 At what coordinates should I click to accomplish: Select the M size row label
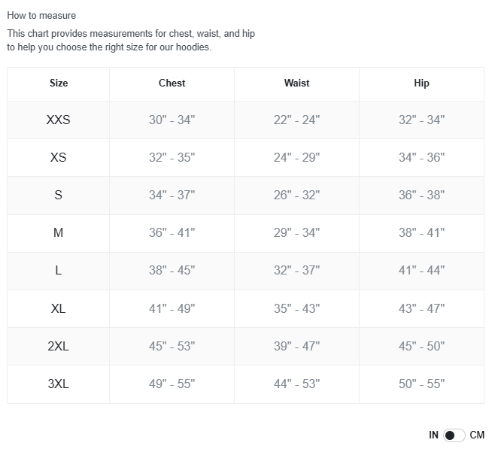[59, 233]
